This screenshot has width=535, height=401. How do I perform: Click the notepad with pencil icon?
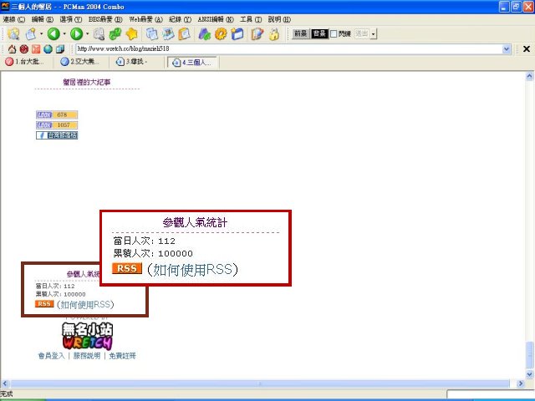click(x=257, y=33)
